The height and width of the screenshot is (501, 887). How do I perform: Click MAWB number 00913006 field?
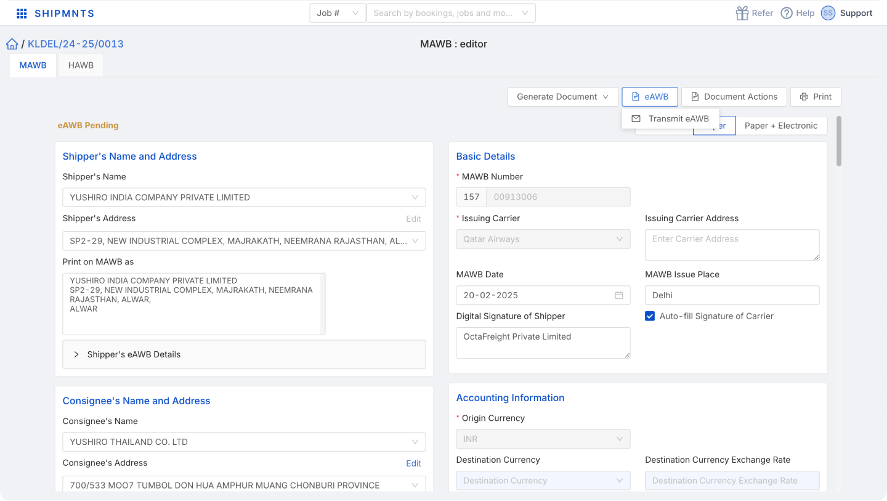point(558,197)
